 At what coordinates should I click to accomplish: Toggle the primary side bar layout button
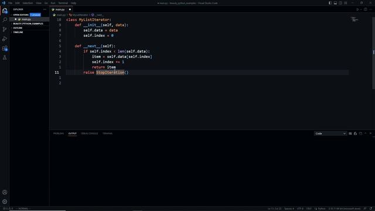point(330,3)
